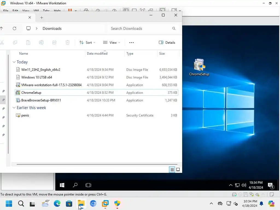The image size is (280, 210).
Task: Open host Search from taskbar
Action: (21, 203)
